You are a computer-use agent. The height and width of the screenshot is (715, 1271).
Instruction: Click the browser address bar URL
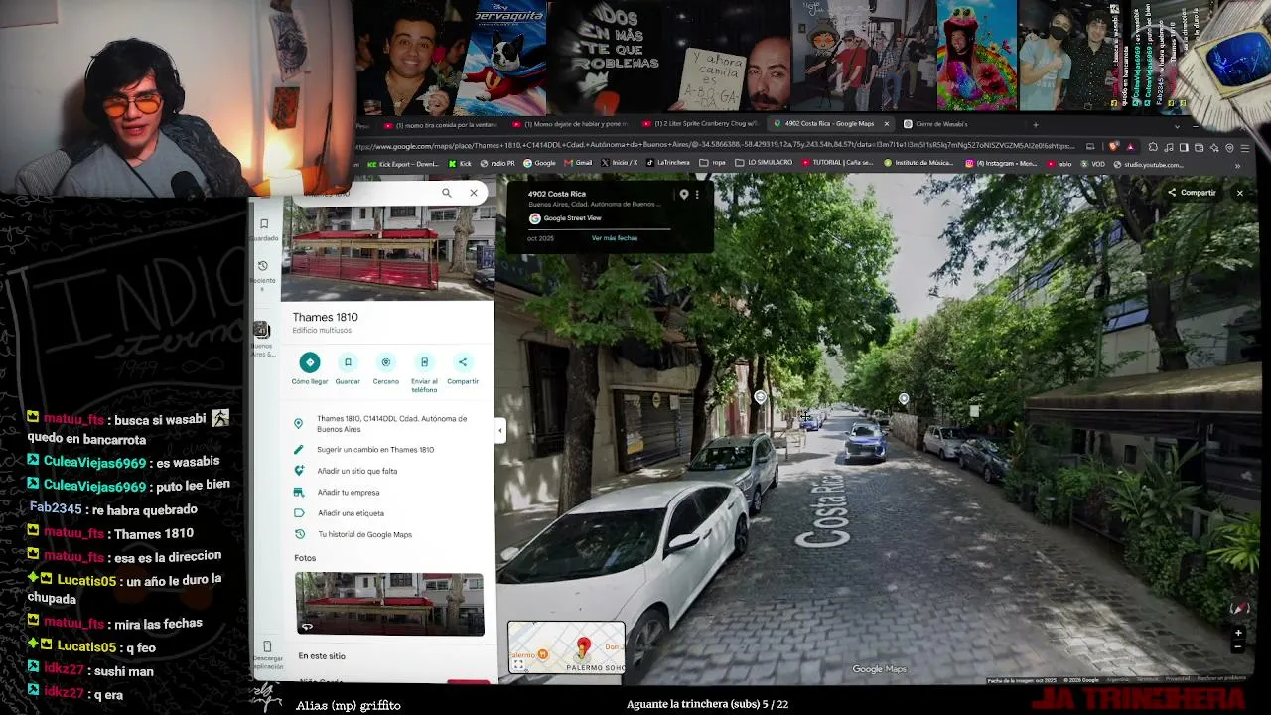point(715,146)
